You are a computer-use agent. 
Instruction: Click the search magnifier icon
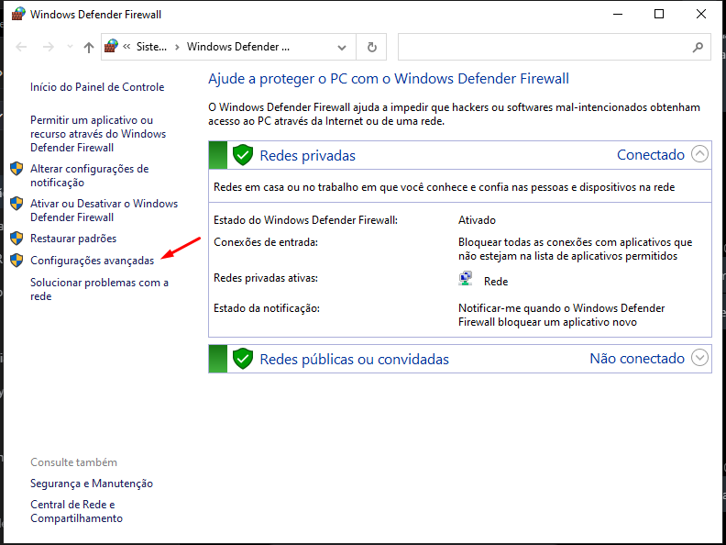pos(698,47)
